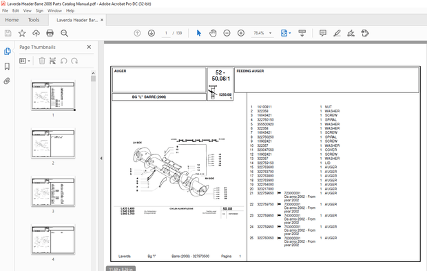
Task: Select the highlight pen tool
Action: click(x=337, y=33)
